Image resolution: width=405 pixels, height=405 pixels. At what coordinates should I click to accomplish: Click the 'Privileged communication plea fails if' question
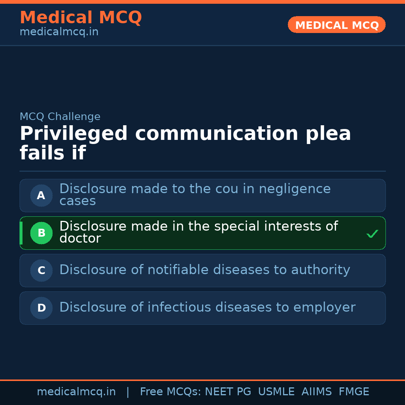(185, 143)
